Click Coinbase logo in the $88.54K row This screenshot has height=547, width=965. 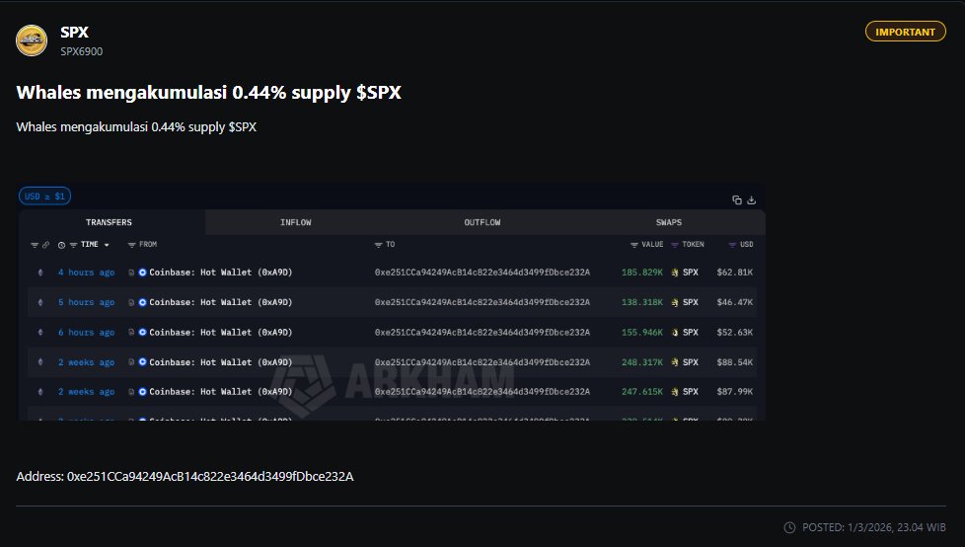143,362
